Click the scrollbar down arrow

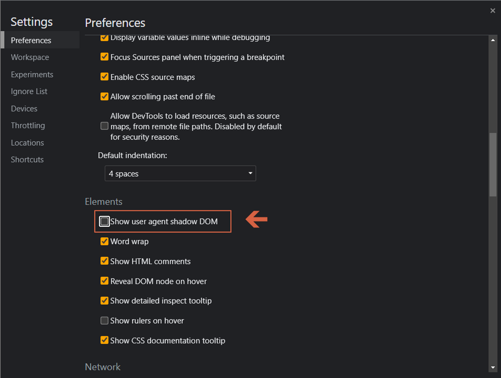coord(493,367)
